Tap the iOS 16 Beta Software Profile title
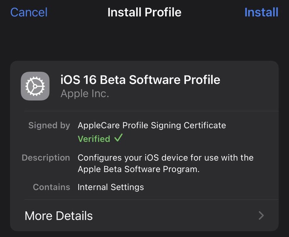Image resolution: width=289 pixels, height=237 pixels. (x=140, y=80)
